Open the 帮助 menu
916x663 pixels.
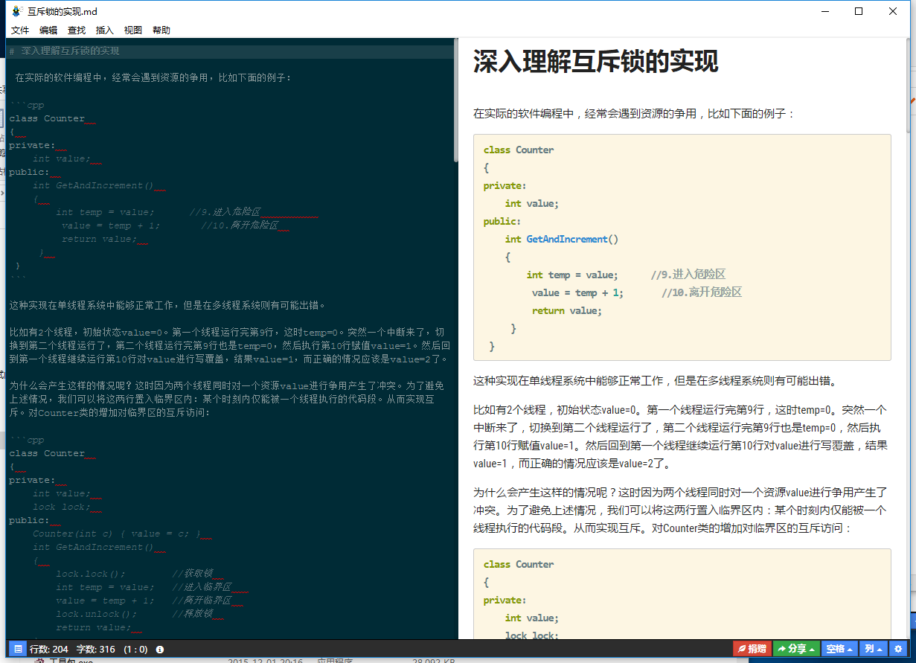[161, 31]
